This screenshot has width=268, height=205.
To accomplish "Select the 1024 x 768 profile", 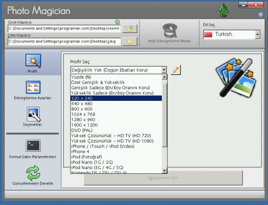I will point(116,114).
